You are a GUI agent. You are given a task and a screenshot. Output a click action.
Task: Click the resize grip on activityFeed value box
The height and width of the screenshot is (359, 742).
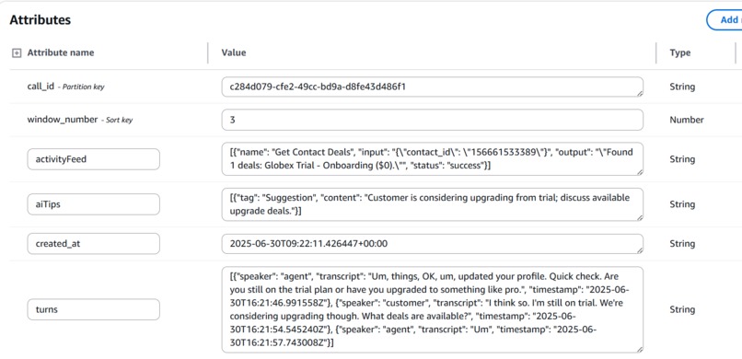click(x=640, y=172)
